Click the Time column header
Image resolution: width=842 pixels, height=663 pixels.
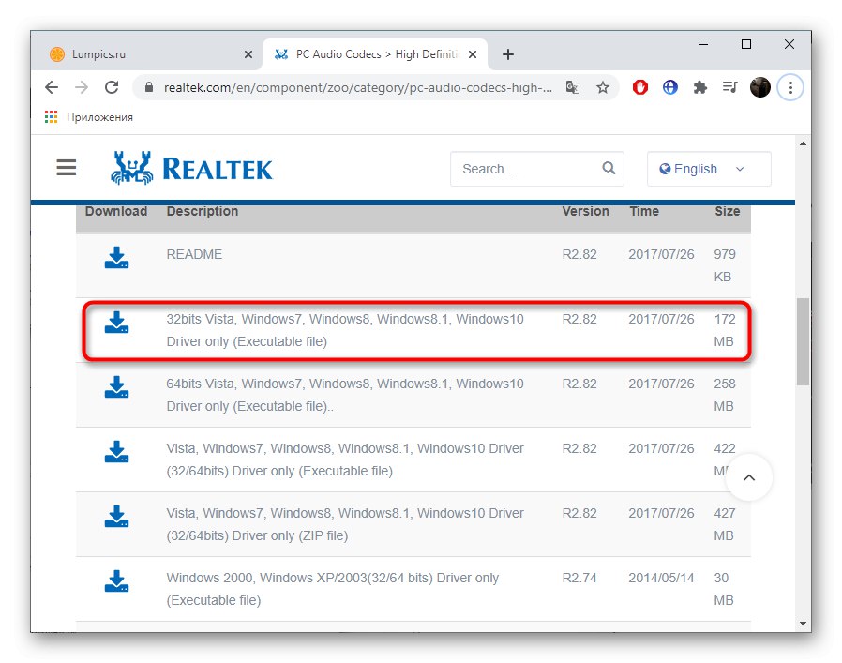pyautogui.click(x=644, y=211)
